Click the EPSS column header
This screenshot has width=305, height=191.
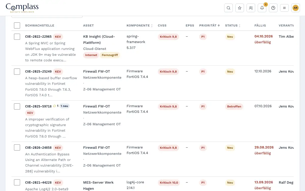190,25
